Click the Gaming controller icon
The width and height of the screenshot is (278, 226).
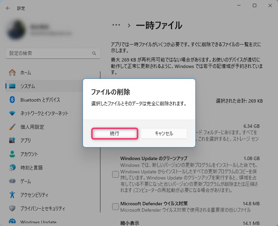pyautogui.click(x=12, y=181)
